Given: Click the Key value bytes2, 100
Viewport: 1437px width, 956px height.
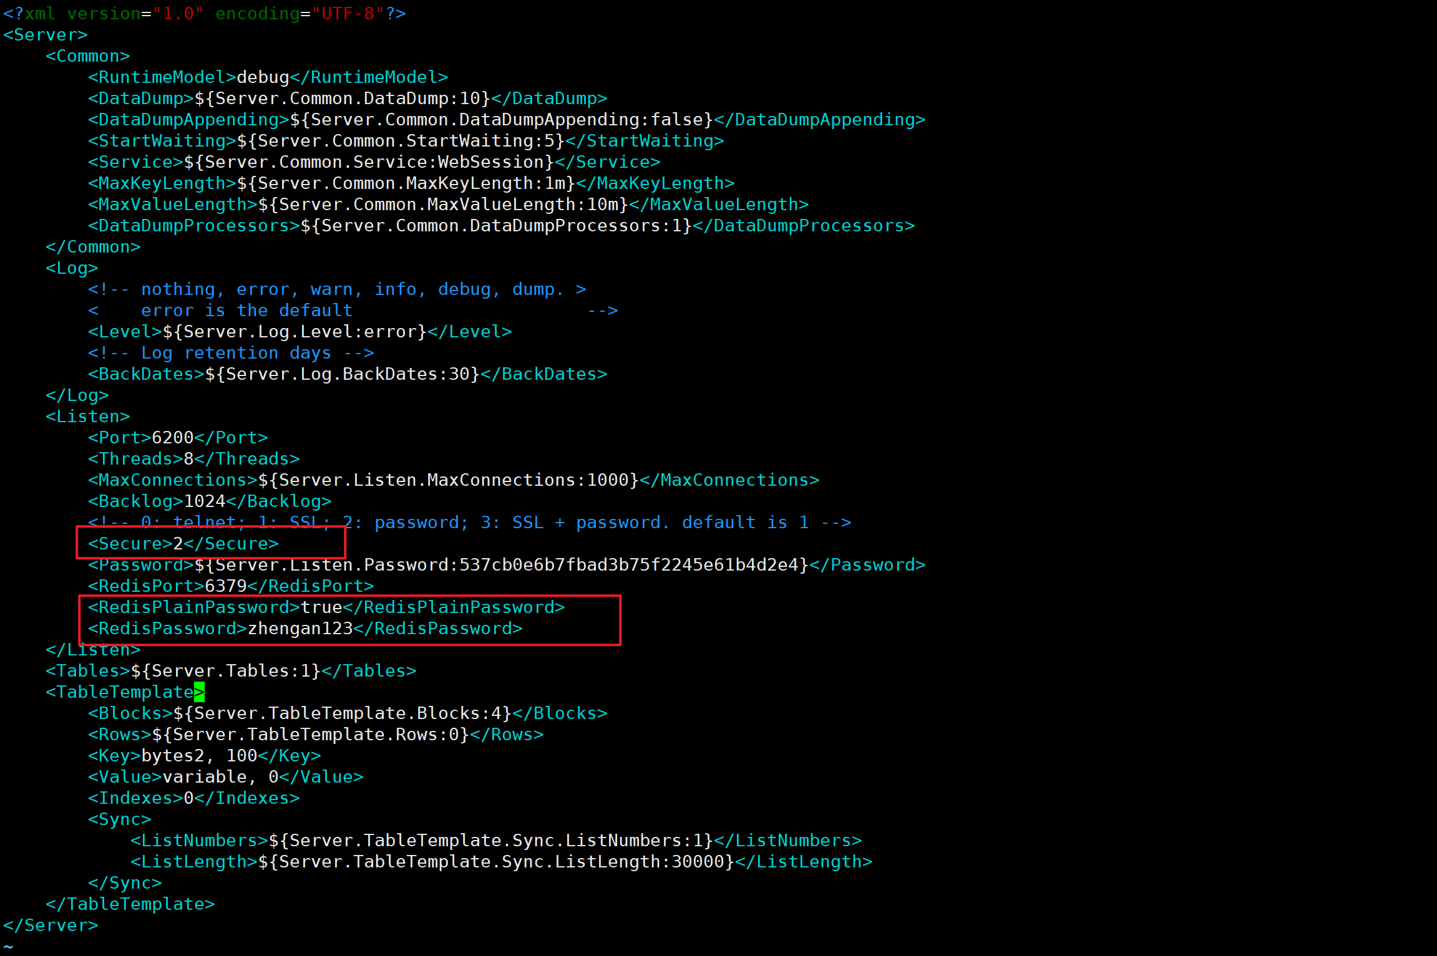Looking at the screenshot, I should tap(199, 756).
